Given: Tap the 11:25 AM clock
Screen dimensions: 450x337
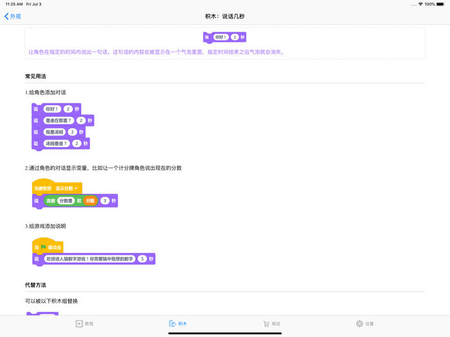Looking at the screenshot, I should pos(14,4).
